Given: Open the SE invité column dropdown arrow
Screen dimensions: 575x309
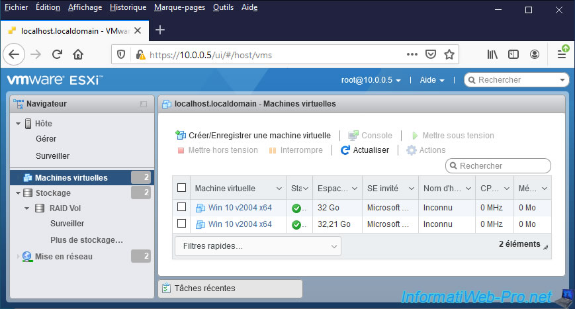Looking at the screenshot, I should coord(412,189).
